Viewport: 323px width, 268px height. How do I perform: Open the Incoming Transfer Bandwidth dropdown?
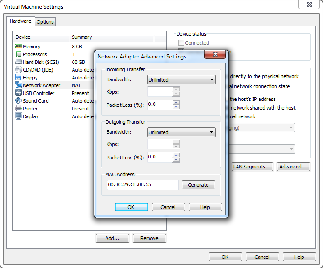point(181,80)
